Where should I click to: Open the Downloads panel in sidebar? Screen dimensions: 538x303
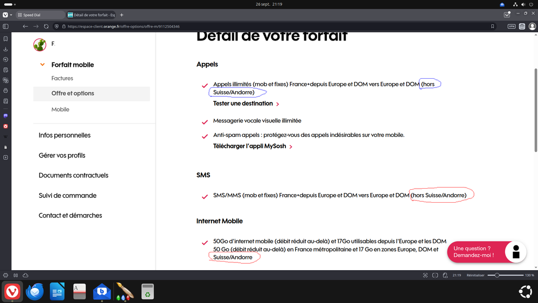click(x=5, y=49)
